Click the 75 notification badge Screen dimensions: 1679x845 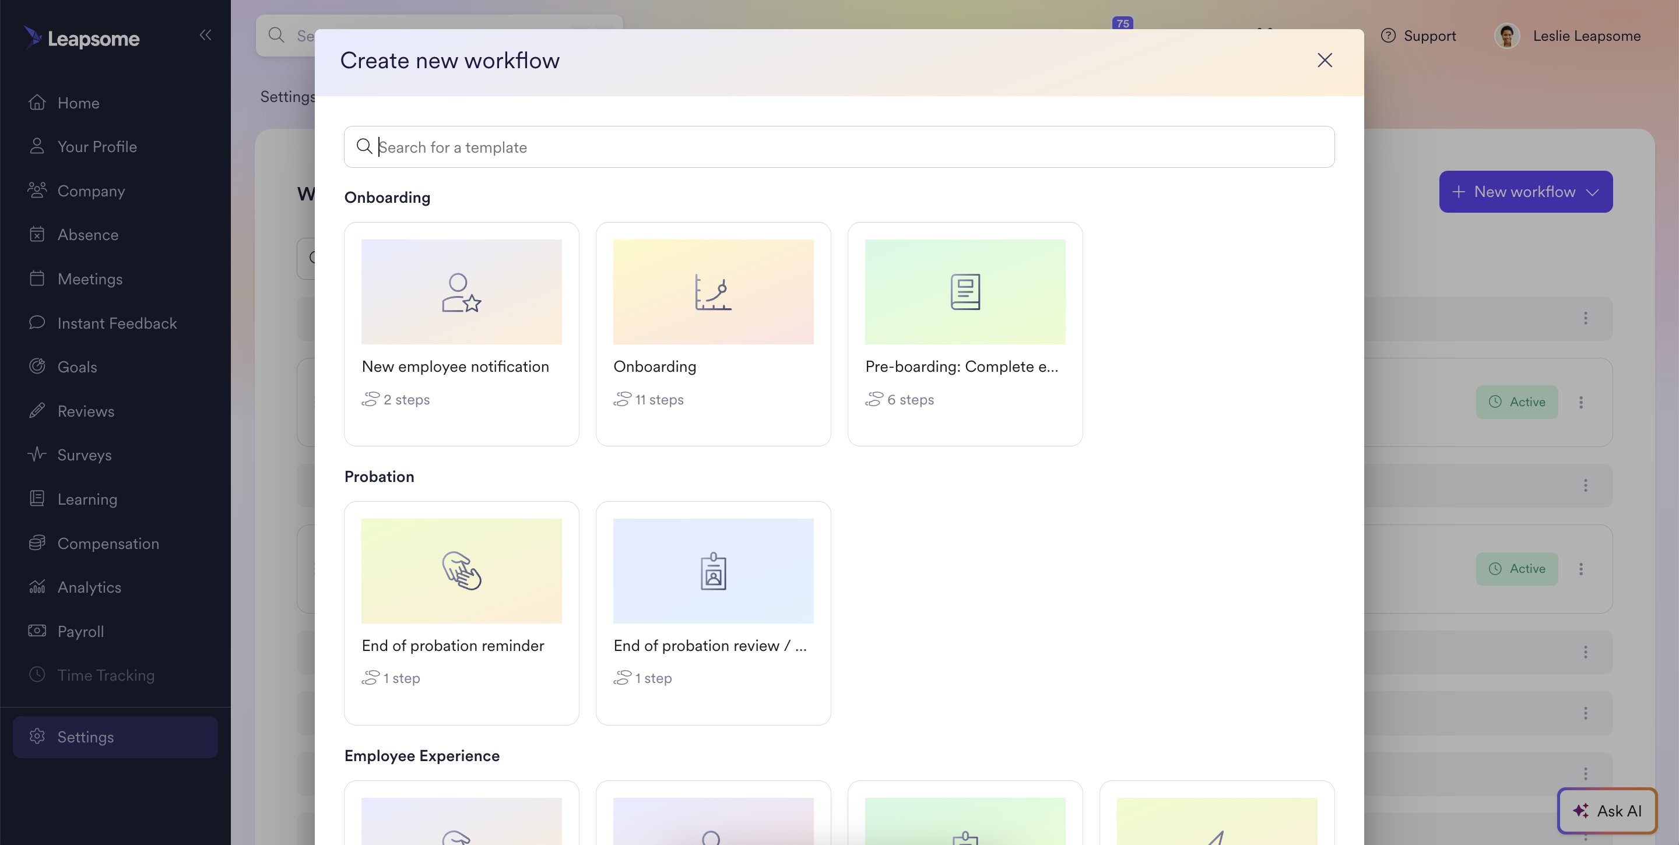point(1122,23)
